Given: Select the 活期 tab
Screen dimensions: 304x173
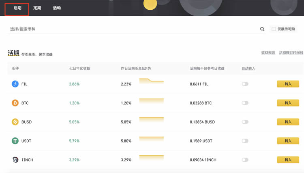Looking at the screenshot, I should [17, 8].
